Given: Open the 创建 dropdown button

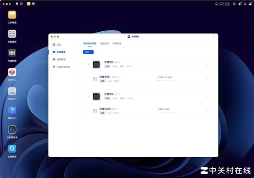Looking at the screenshot, I should click(x=88, y=52).
